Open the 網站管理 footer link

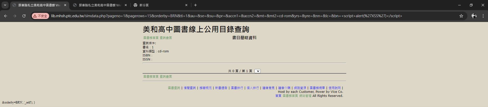305,96
